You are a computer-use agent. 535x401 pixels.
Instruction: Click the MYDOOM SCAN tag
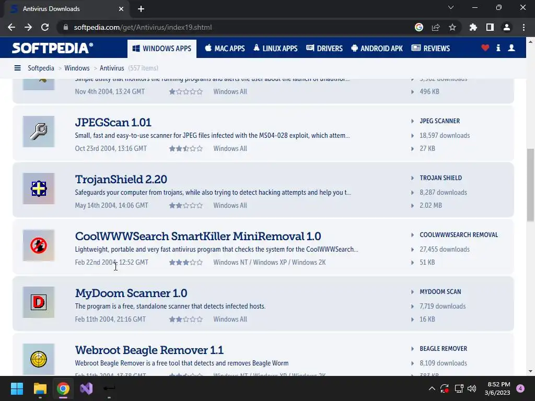click(x=440, y=292)
